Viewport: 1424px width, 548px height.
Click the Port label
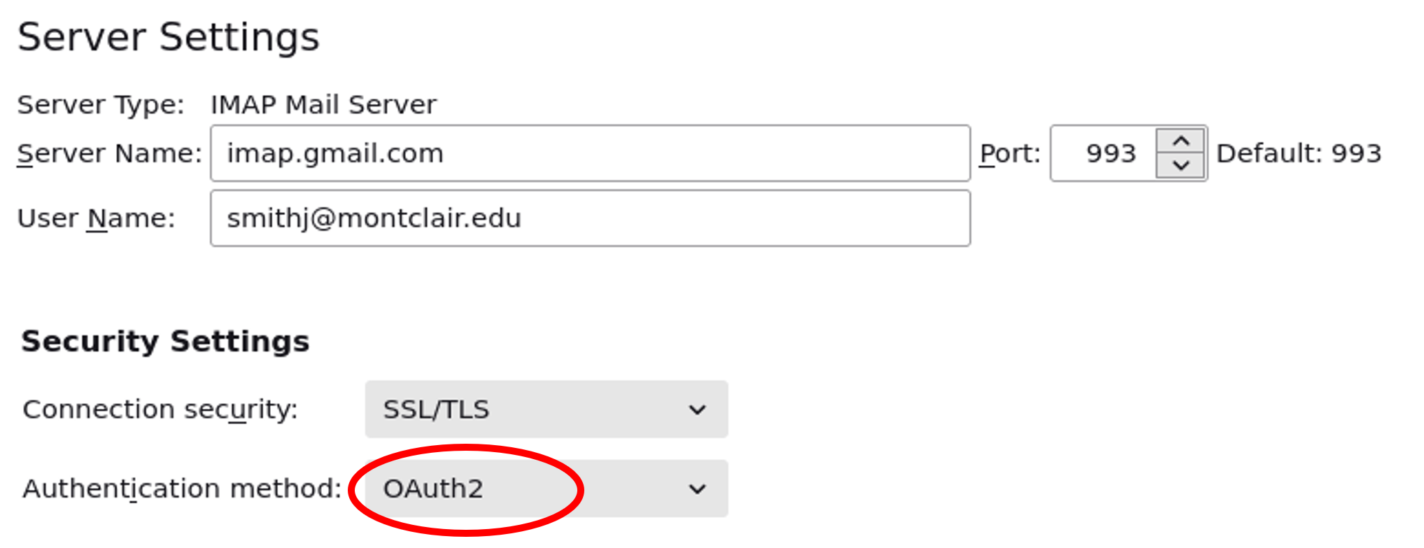coord(1010,153)
